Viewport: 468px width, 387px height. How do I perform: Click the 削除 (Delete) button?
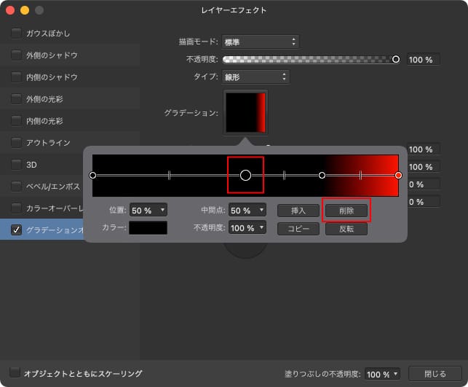tap(346, 210)
